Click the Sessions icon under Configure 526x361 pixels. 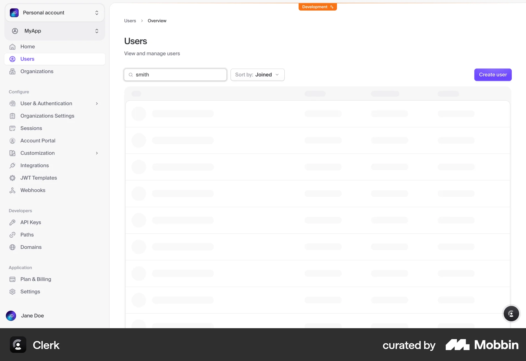click(13, 128)
